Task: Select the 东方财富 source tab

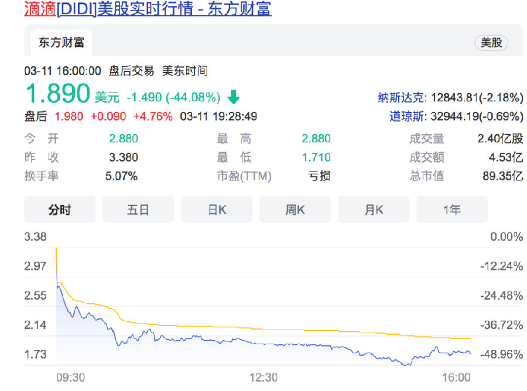Action: click(61, 43)
